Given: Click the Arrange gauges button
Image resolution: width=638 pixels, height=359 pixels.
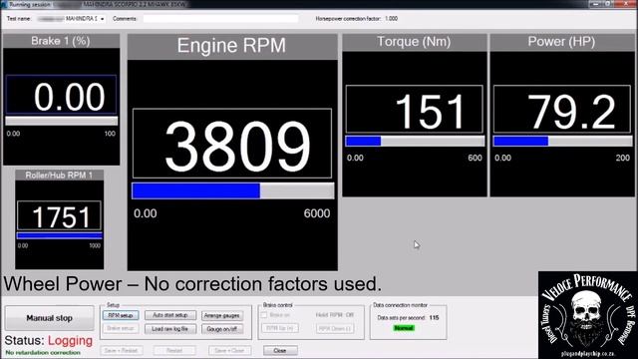Looking at the screenshot, I should point(222,315).
